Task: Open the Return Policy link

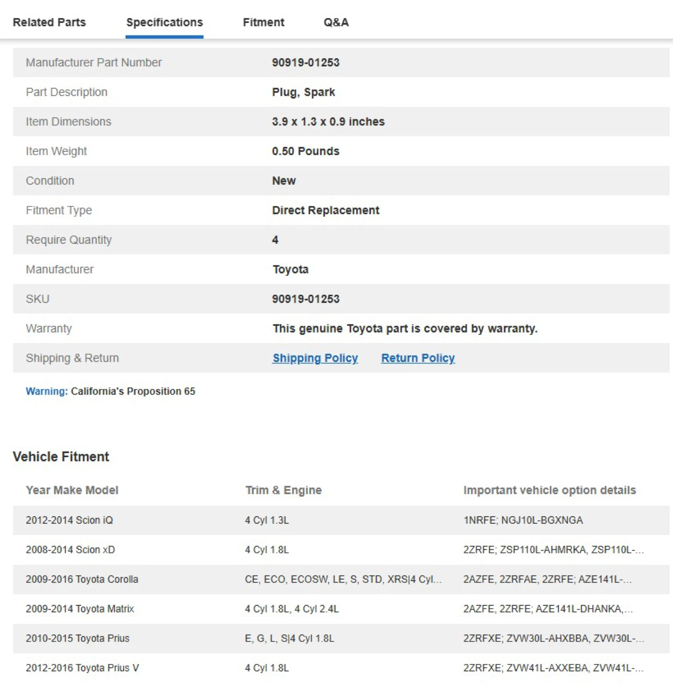Action: pyautogui.click(x=418, y=358)
